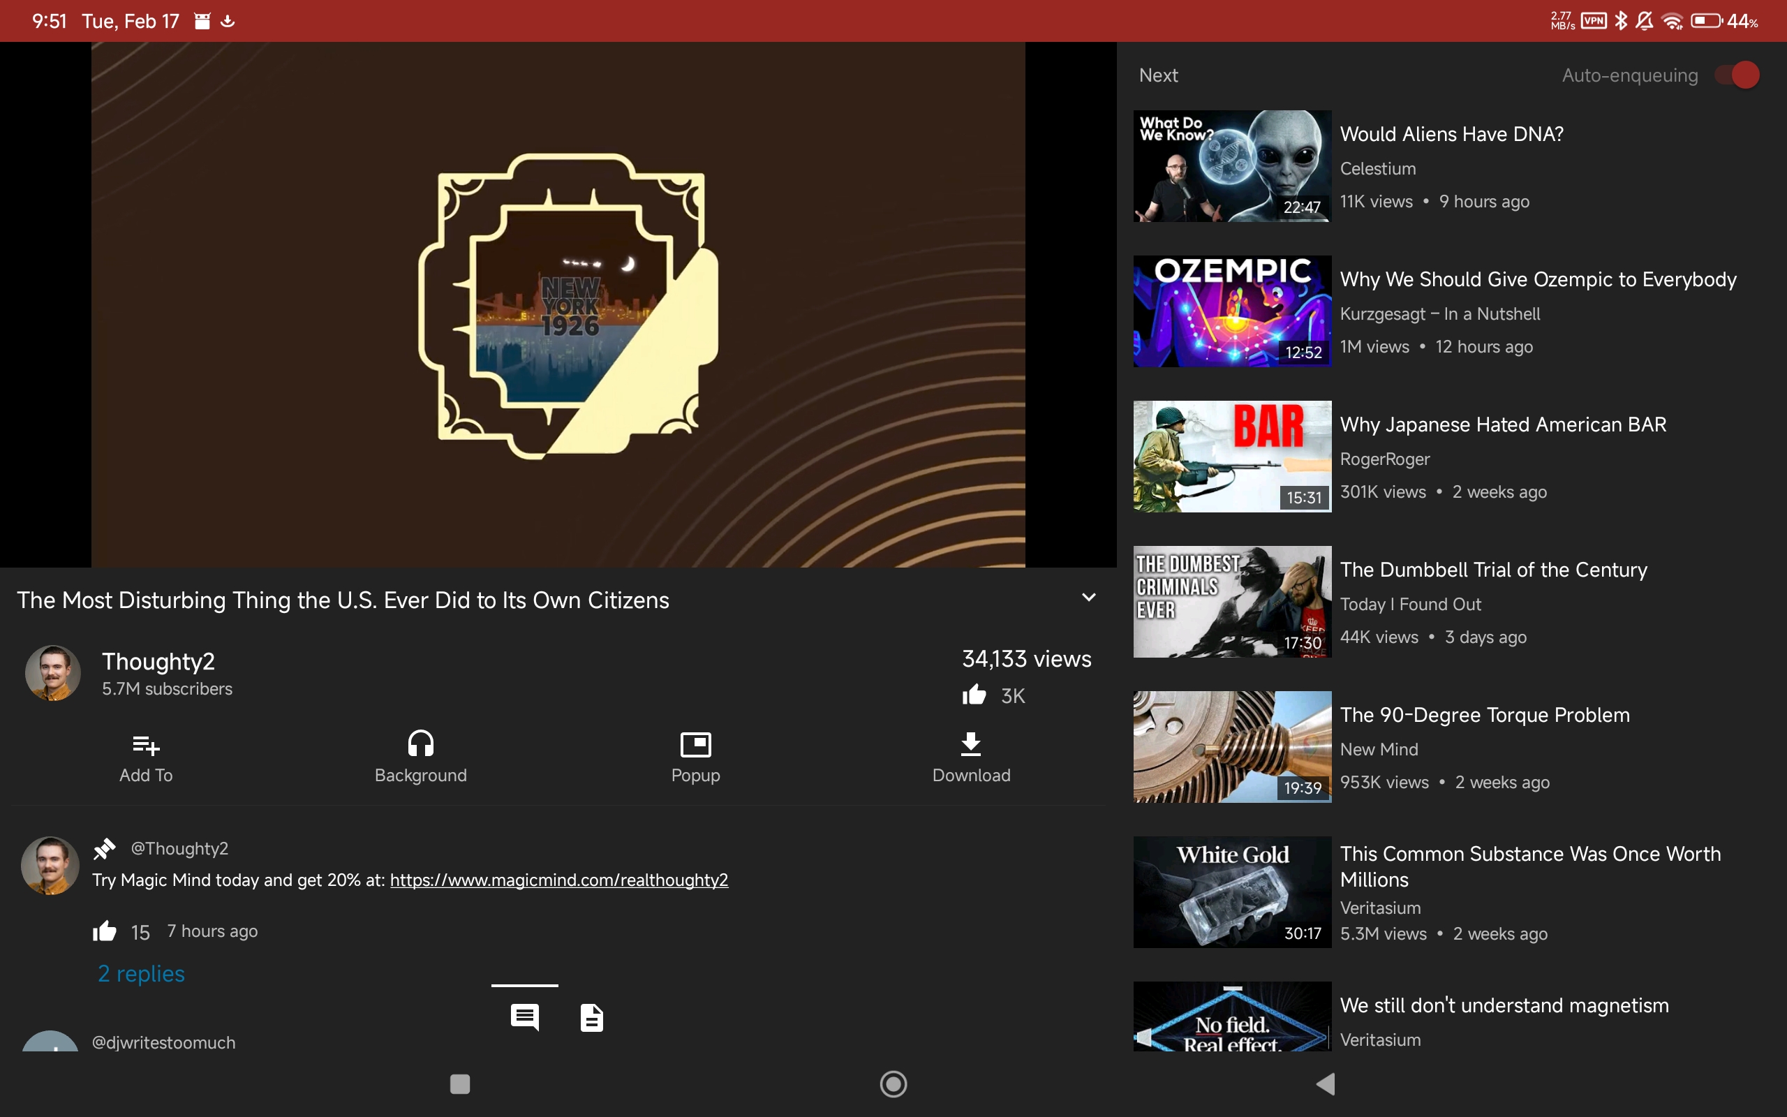
Task: Tap the video player area
Action: point(558,304)
